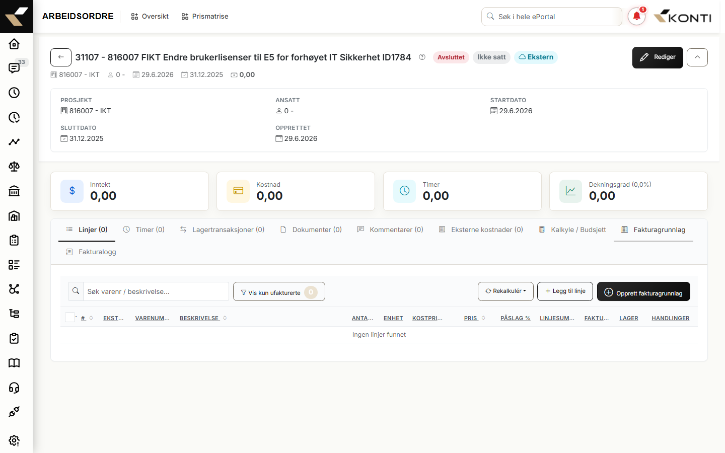Click the Konti logo in sidebar corner

coord(17,17)
